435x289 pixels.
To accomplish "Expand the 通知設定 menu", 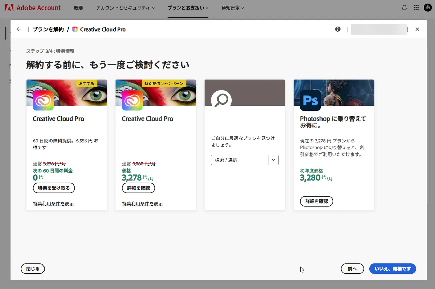I will [232, 8].
